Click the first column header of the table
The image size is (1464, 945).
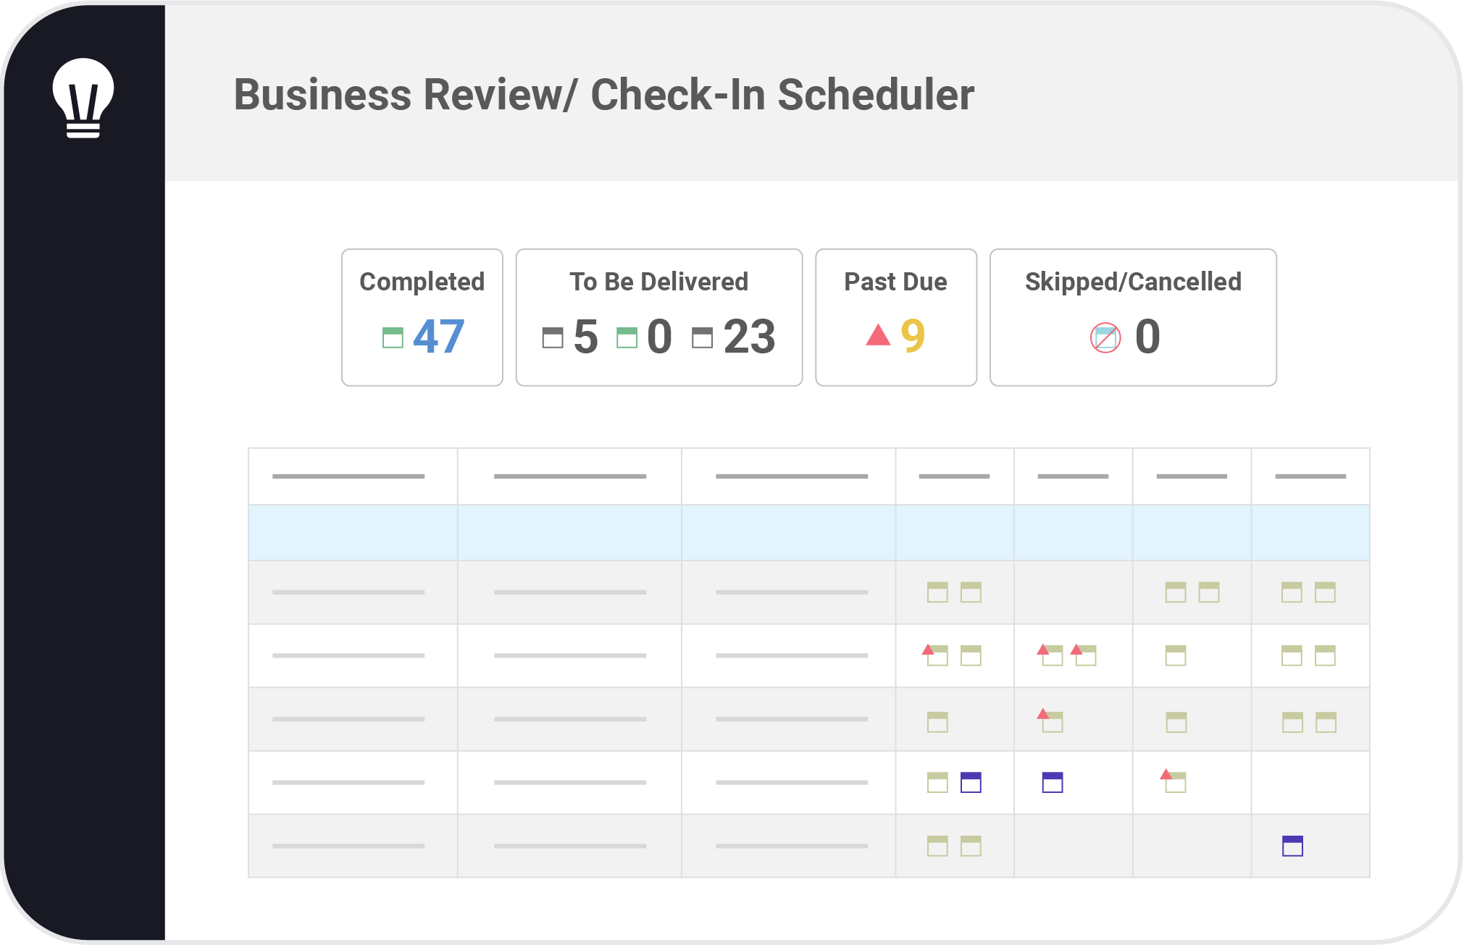point(353,476)
